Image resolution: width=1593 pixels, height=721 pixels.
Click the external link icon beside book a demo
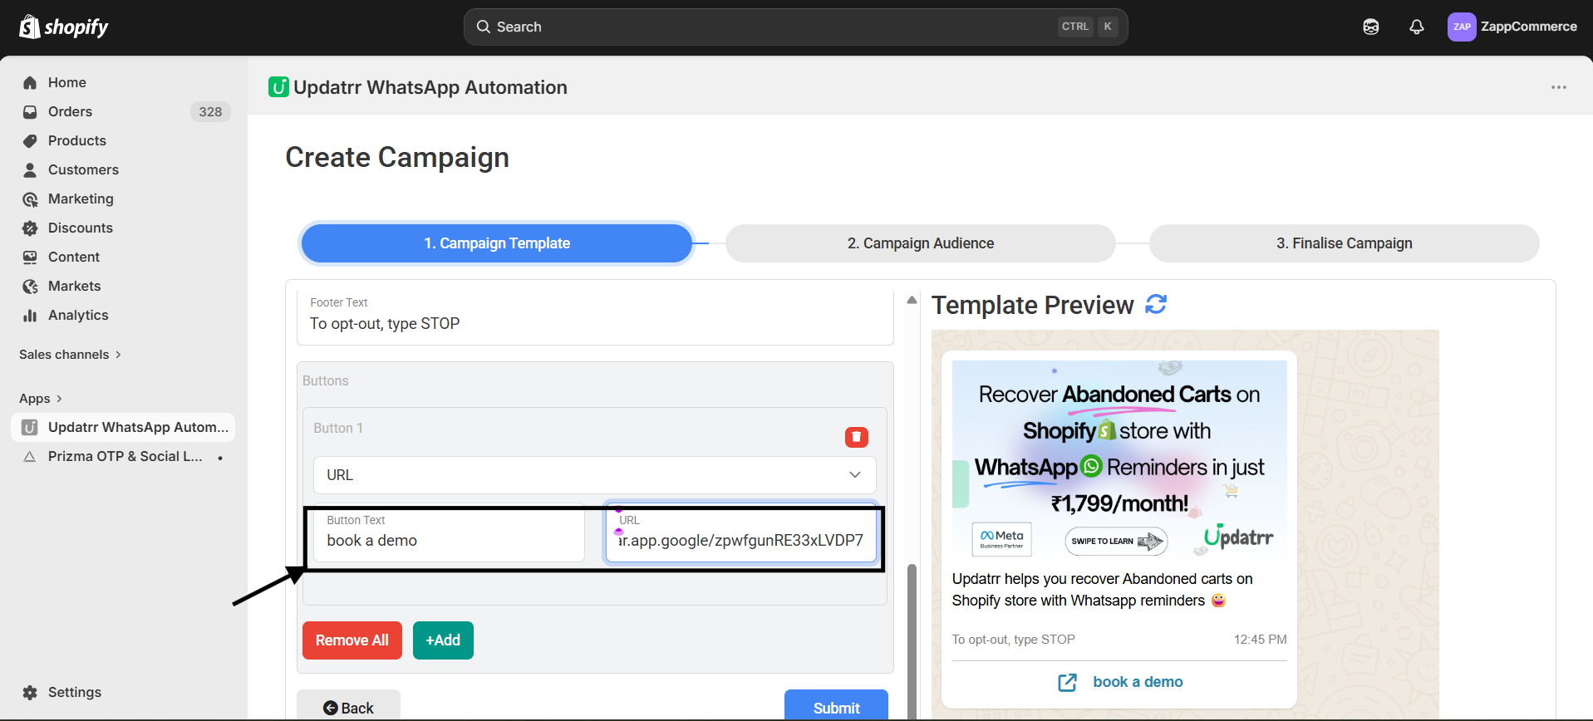pyautogui.click(x=1067, y=682)
